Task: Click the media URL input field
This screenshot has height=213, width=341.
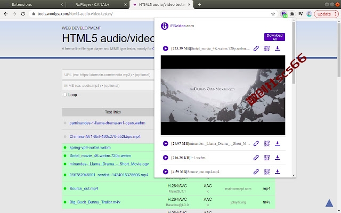Action: point(108,75)
